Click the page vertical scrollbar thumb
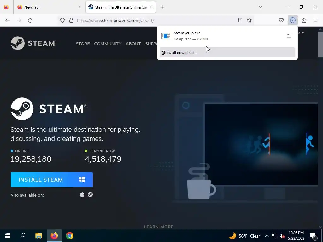The height and width of the screenshot is (242, 323). (320, 44)
